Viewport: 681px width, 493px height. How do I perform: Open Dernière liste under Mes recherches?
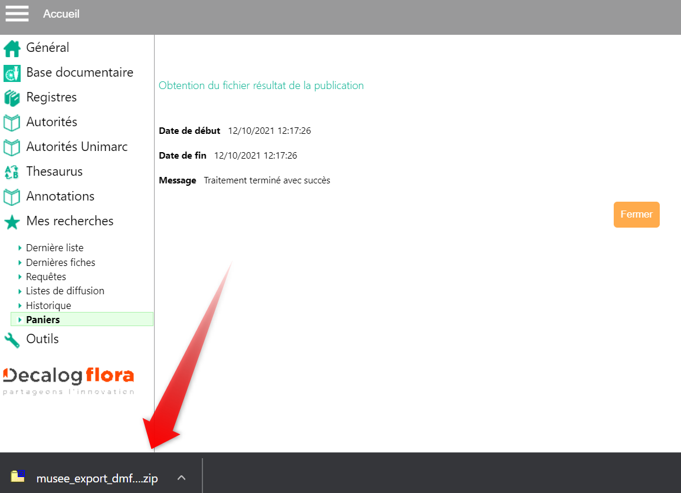[x=54, y=248]
